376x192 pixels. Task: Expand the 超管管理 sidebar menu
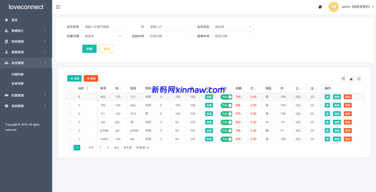pyautogui.click(x=26, y=52)
